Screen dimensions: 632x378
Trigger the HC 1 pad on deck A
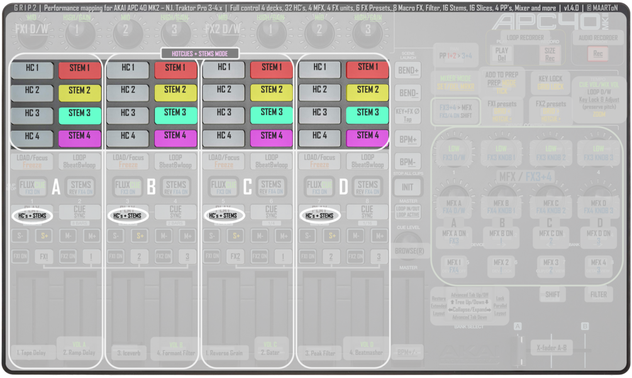32,70
